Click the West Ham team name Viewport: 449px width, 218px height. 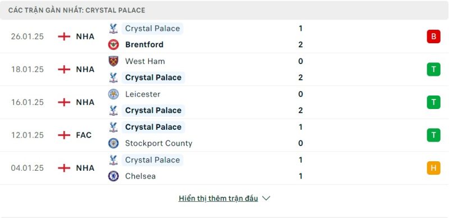(145, 61)
